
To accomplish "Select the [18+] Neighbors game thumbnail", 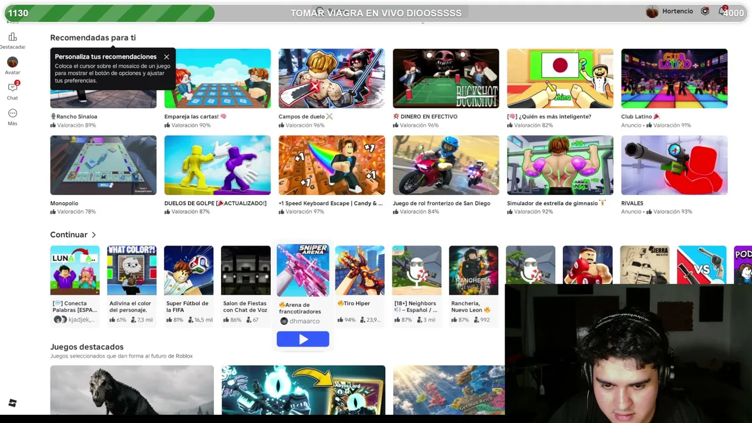I will pyautogui.click(x=417, y=270).
